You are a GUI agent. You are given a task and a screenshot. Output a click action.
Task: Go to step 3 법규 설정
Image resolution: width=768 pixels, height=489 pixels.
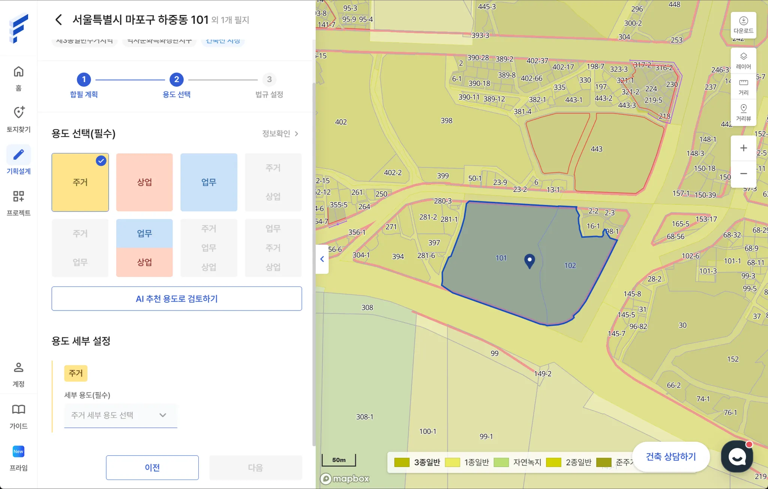[269, 79]
